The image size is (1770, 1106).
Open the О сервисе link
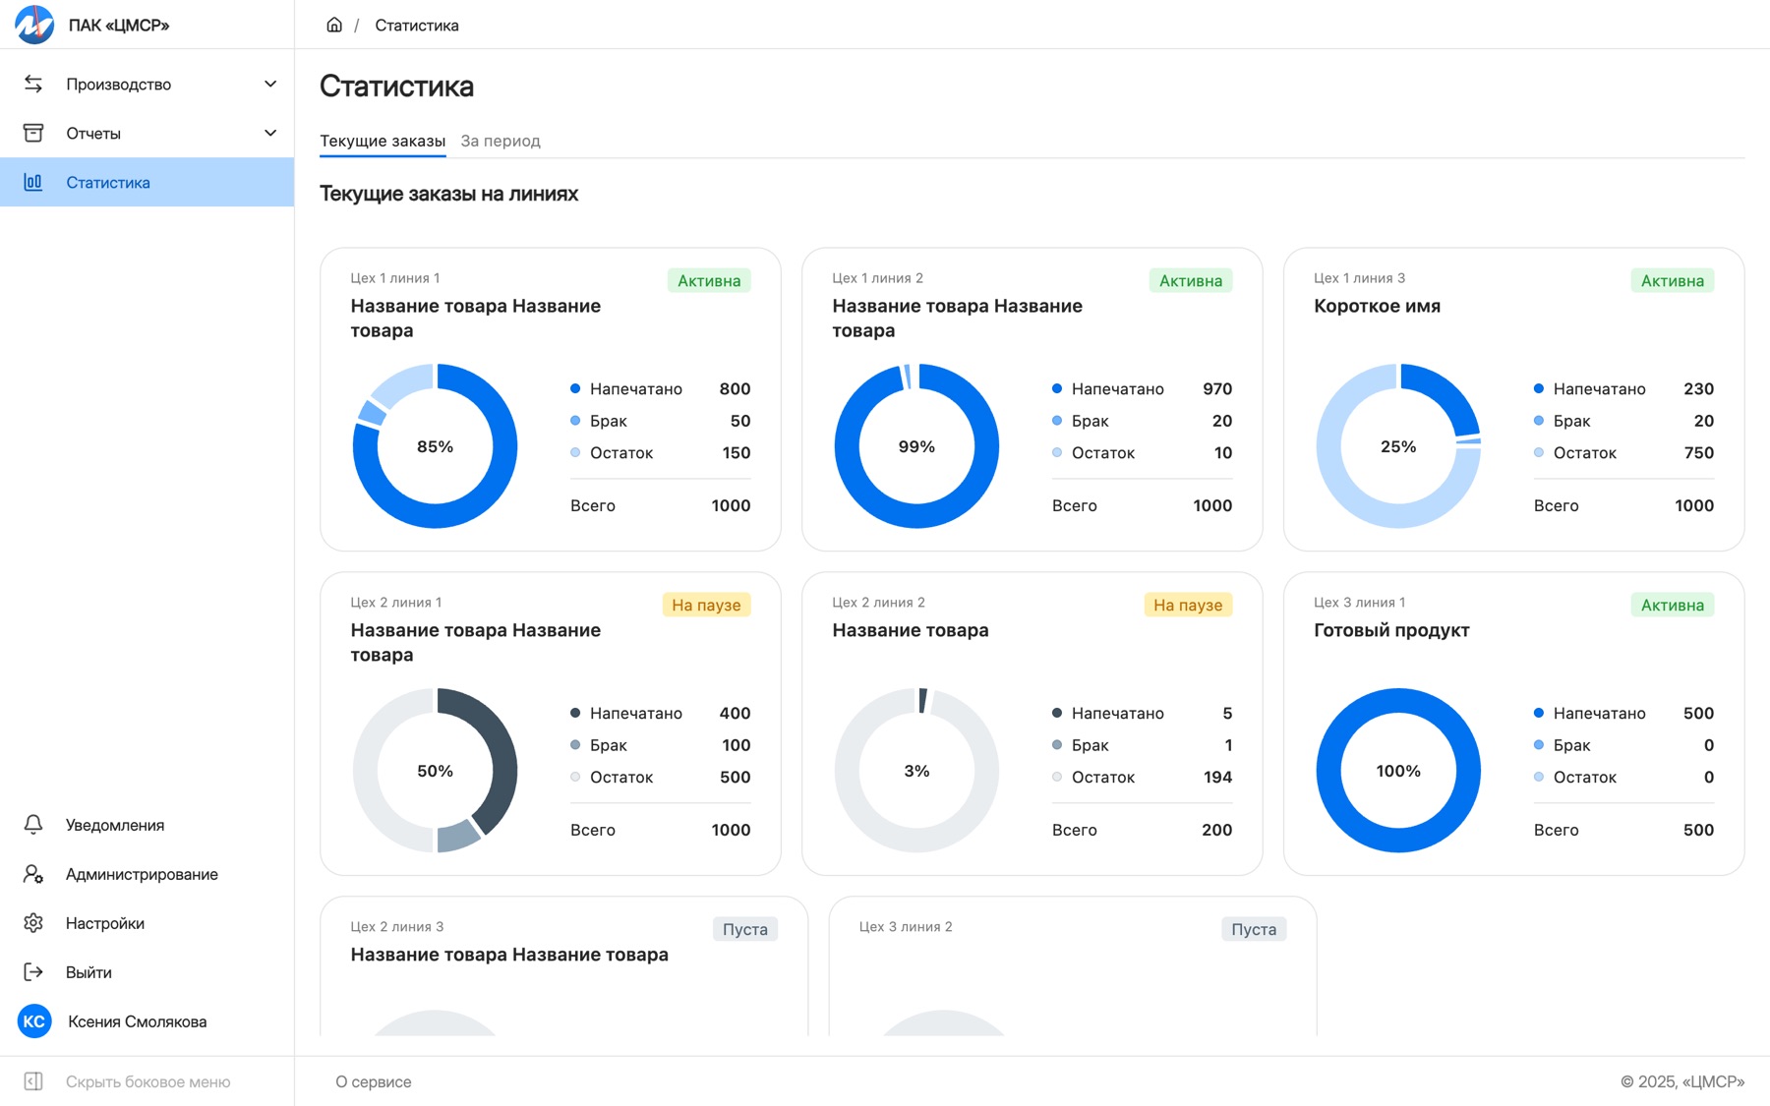374,1081
